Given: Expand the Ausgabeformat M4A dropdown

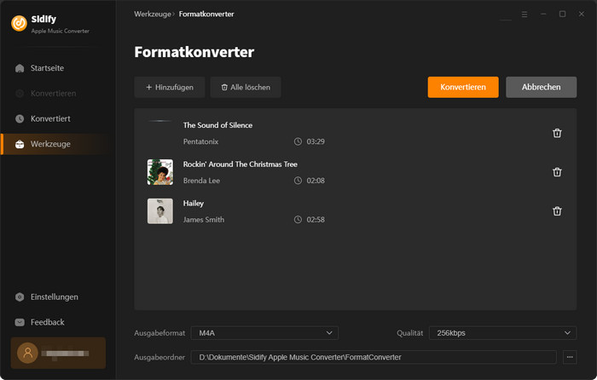Looking at the screenshot, I should (264, 333).
